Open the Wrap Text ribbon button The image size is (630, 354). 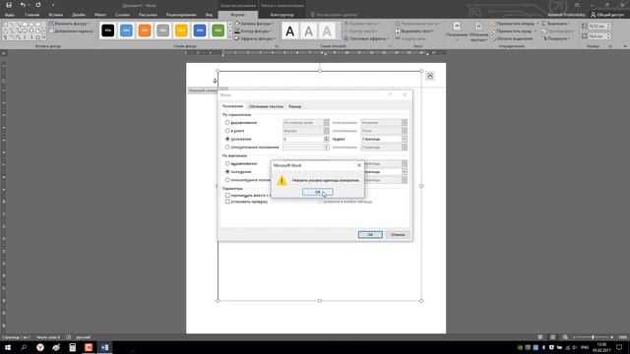coord(478,31)
